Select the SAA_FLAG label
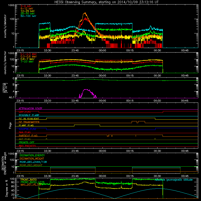The height and width of the screenshot is (201, 201). pyautogui.click(x=25, y=132)
